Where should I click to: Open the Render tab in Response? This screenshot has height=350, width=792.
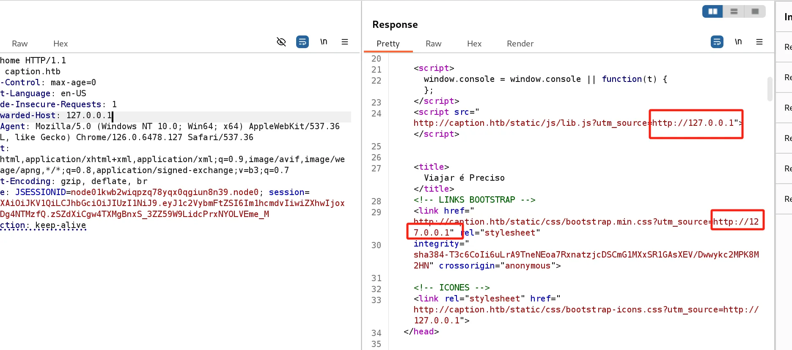tap(520, 44)
